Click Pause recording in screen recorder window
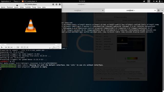 pyautogui.click(x=120, y=17)
